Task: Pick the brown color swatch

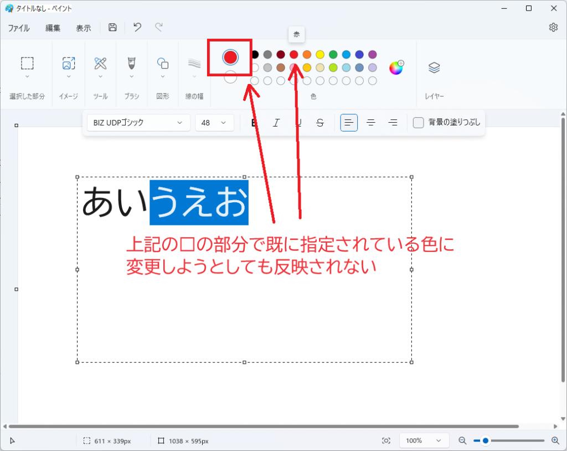Action: pos(281,67)
